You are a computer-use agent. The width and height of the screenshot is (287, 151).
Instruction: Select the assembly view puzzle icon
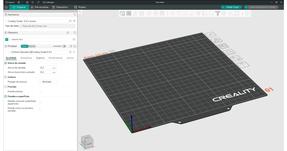pos(247,13)
